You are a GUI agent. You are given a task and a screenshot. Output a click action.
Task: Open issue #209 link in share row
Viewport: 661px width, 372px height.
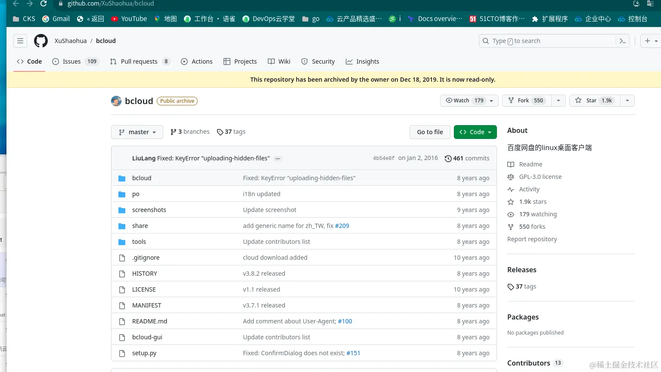342,226
